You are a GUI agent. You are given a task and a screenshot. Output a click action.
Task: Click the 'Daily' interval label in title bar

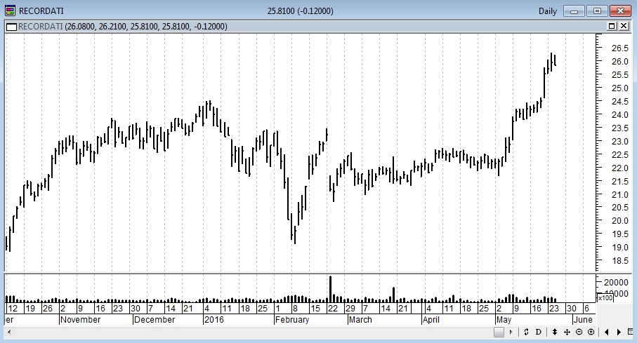pyautogui.click(x=549, y=11)
